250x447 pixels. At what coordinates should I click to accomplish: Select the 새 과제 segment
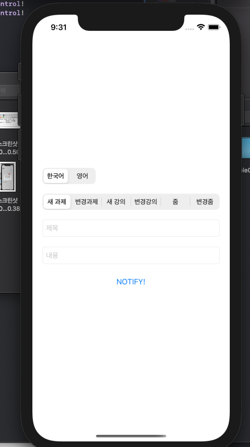point(57,202)
